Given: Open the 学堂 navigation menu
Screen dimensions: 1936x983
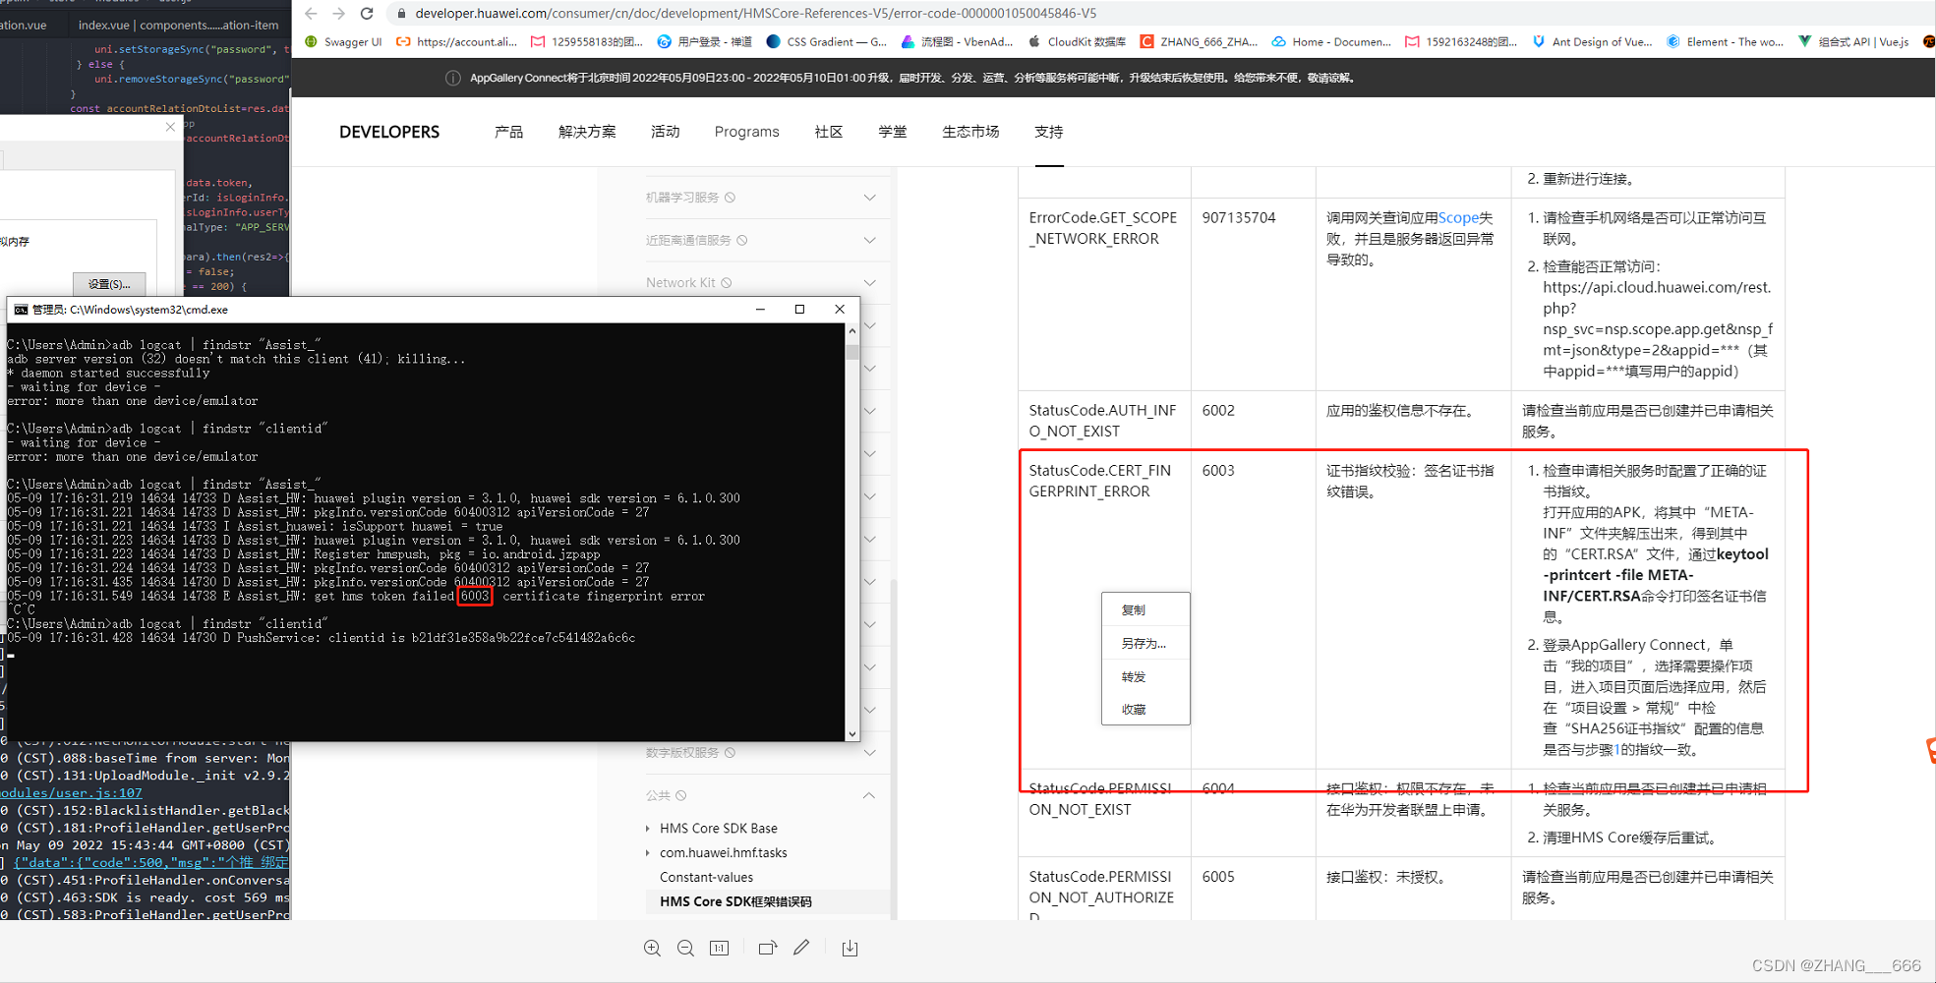Looking at the screenshot, I should tap(892, 132).
